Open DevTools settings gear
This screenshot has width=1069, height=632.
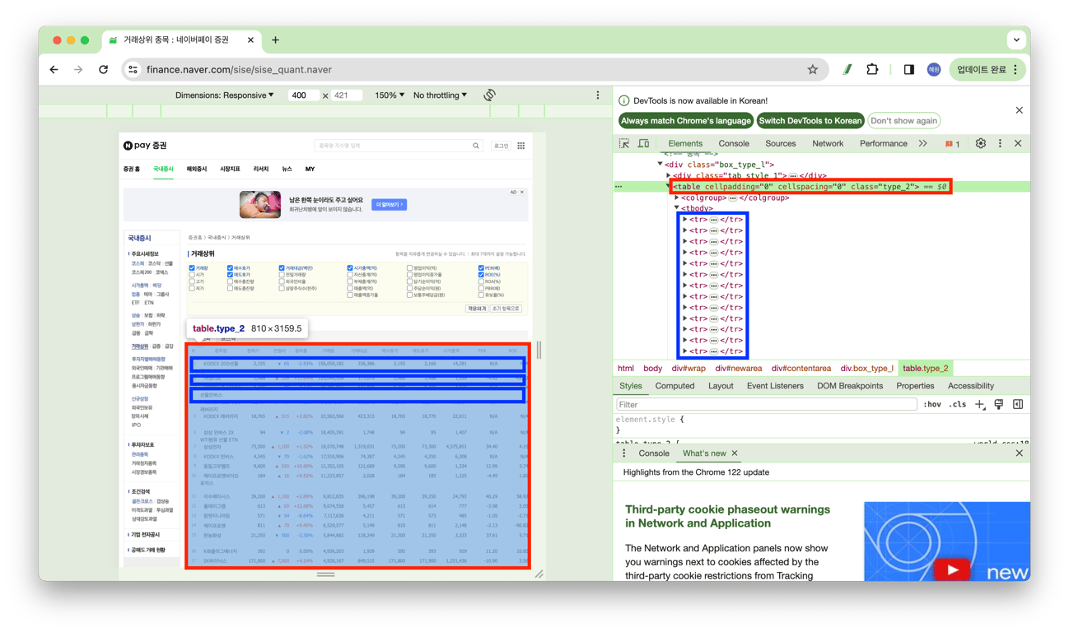[x=980, y=143]
